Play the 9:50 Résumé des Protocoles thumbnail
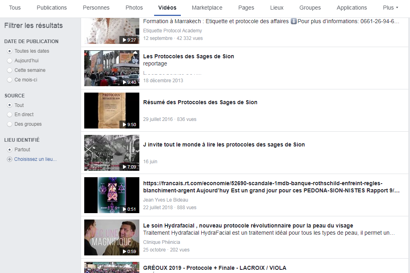Screen dimensions: 410x273 coord(112,111)
